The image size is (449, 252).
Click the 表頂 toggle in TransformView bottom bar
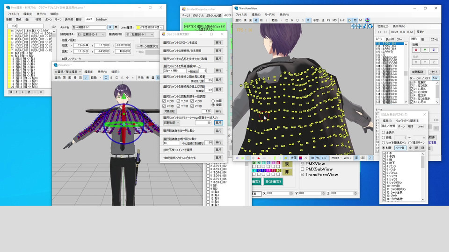click(294, 158)
